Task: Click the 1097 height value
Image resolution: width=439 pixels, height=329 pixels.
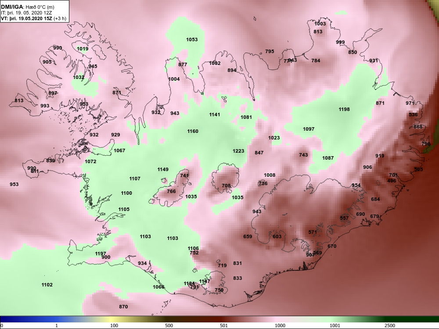Action: pos(309,129)
